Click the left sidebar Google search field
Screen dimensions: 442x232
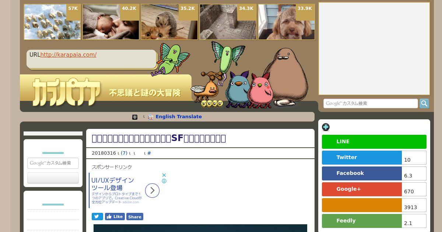pos(53,163)
